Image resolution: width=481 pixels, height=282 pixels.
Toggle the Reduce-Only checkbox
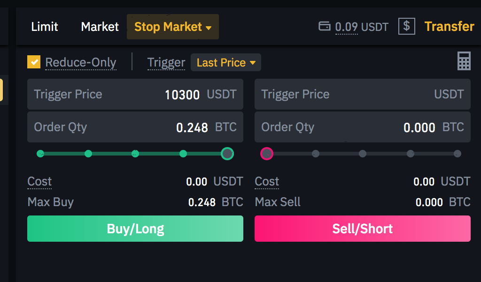click(x=33, y=61)
